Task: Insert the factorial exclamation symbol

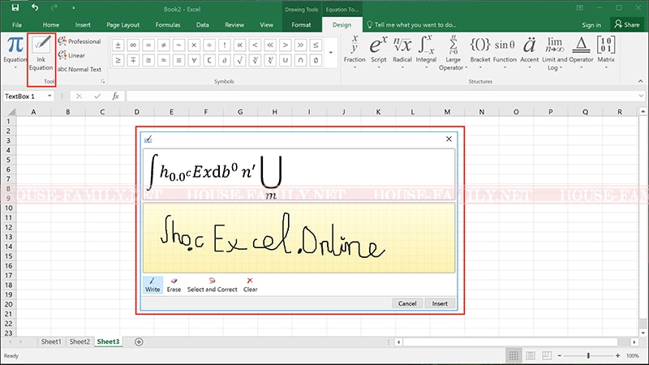Action: (x=225, y=45)
